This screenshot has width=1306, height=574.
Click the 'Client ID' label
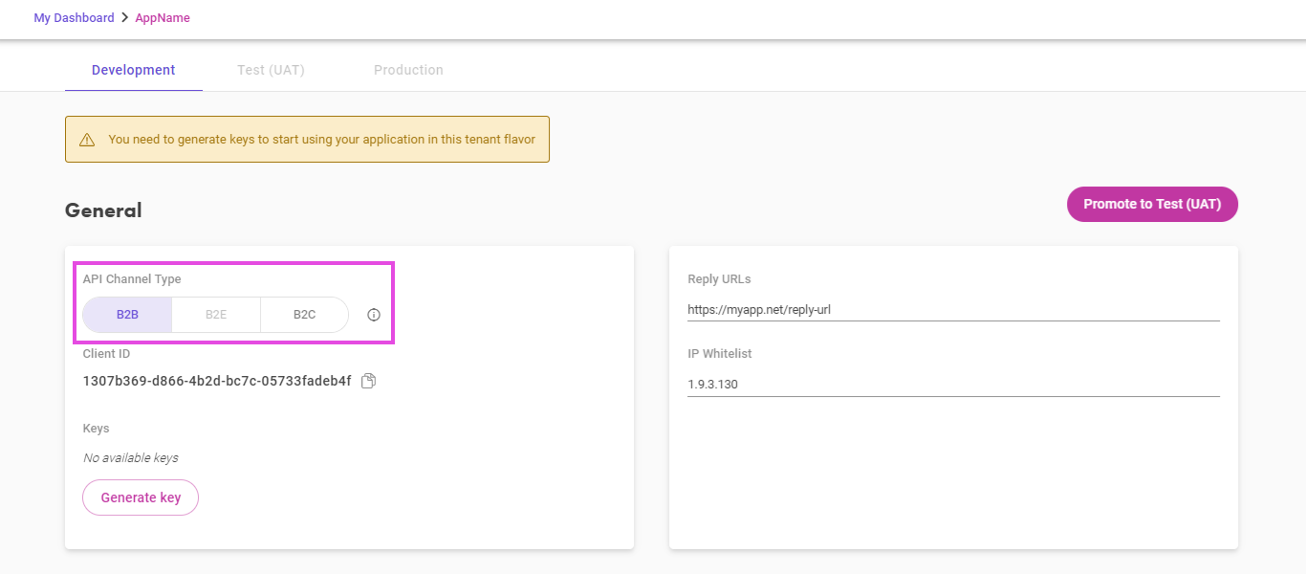[107, 354]
